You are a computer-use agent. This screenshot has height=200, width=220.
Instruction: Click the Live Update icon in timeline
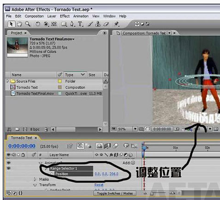click(80, 146)
